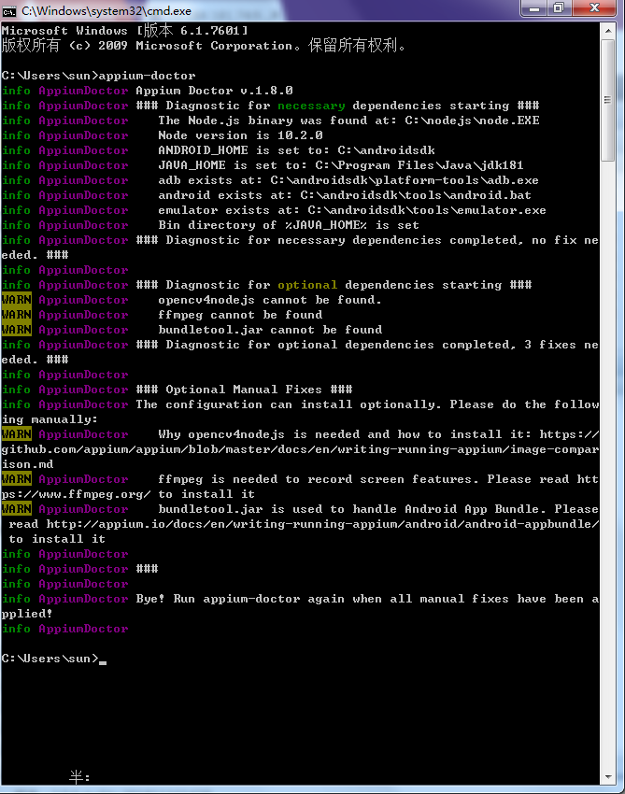This screenshot has height=794, width=625.
Task: Close the cmd.exe window
Action: (594, 8)
